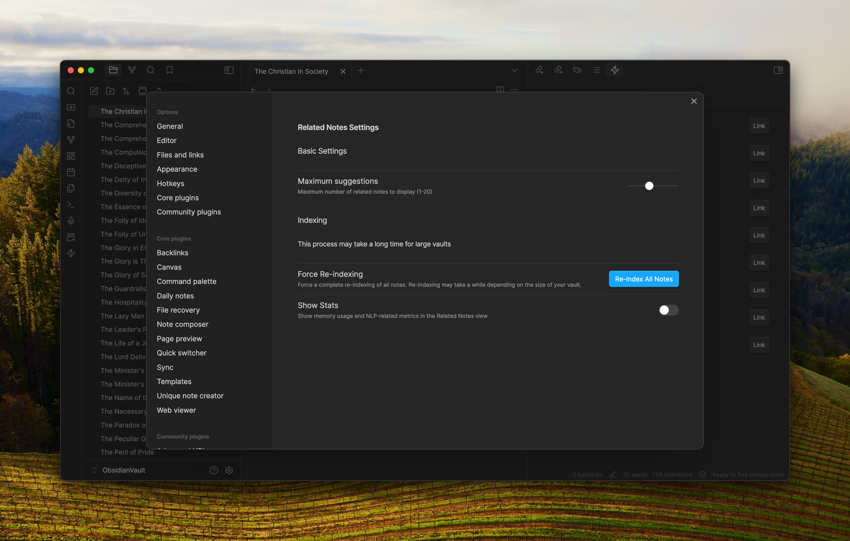
Task: Open today's daily note via the calendar icon
Action: click(71, 172)
